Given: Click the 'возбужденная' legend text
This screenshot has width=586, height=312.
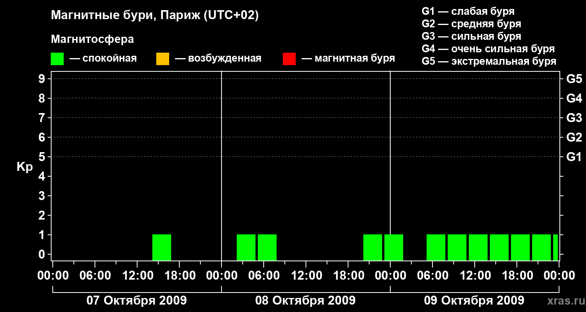Looking at the screenshot, I should click(x=225, y=58).
